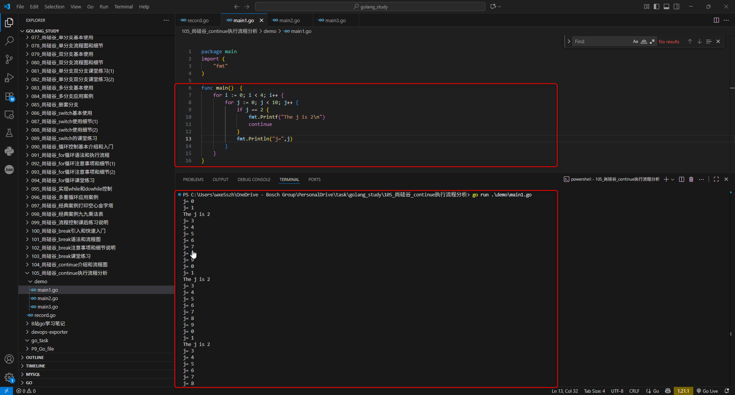Open the Remote Explorer view

9,114
